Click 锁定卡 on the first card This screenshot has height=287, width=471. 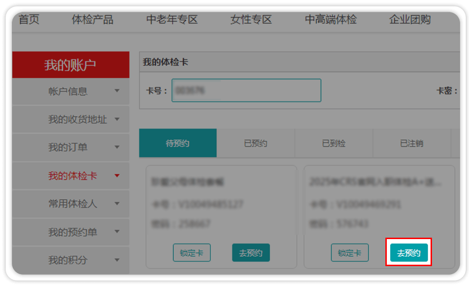191,253
